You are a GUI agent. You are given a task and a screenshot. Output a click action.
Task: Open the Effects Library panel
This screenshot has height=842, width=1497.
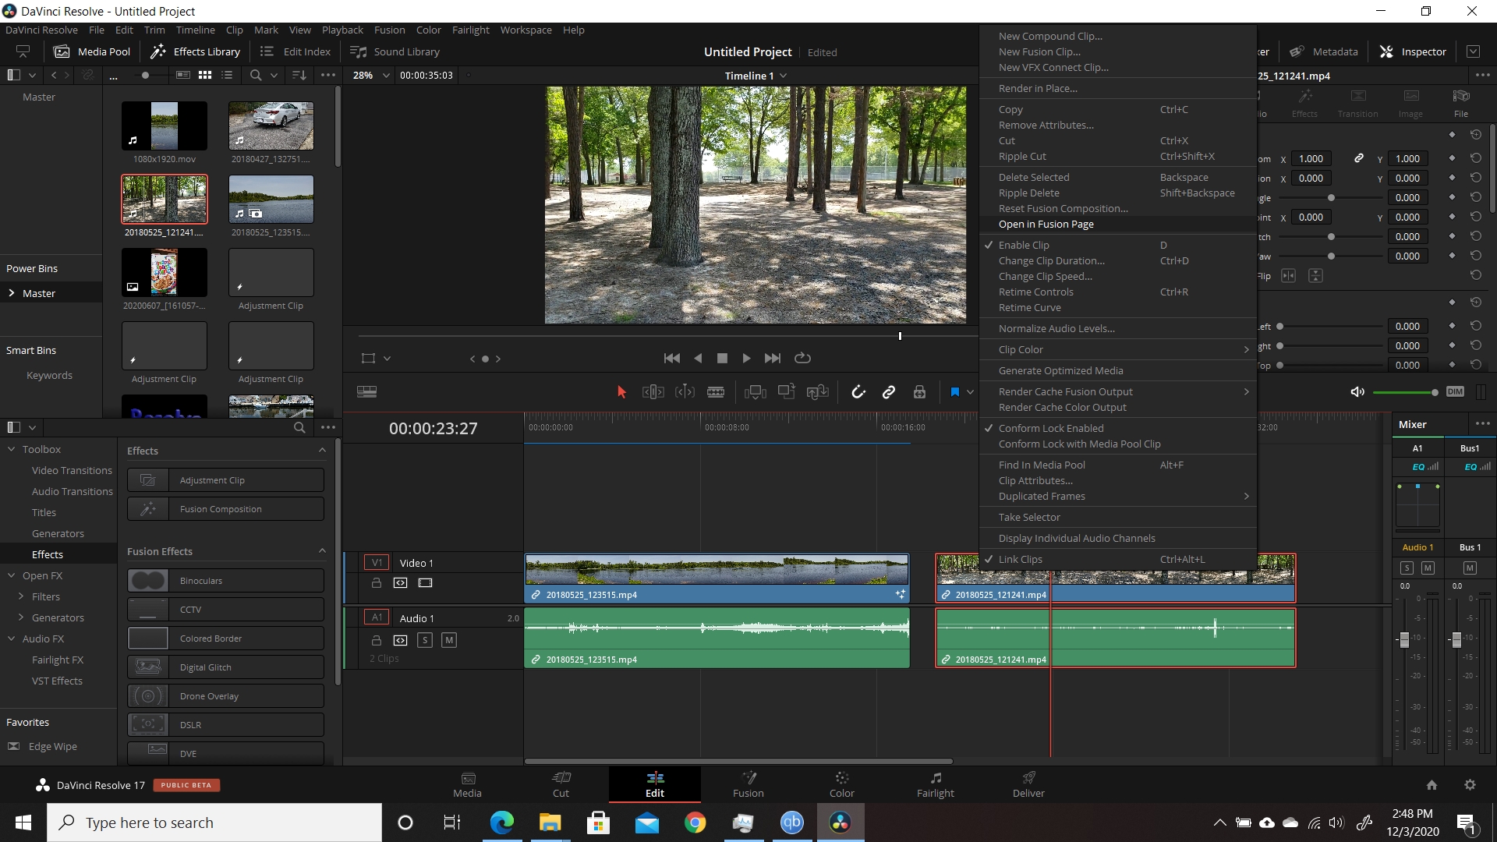(195, 51)
